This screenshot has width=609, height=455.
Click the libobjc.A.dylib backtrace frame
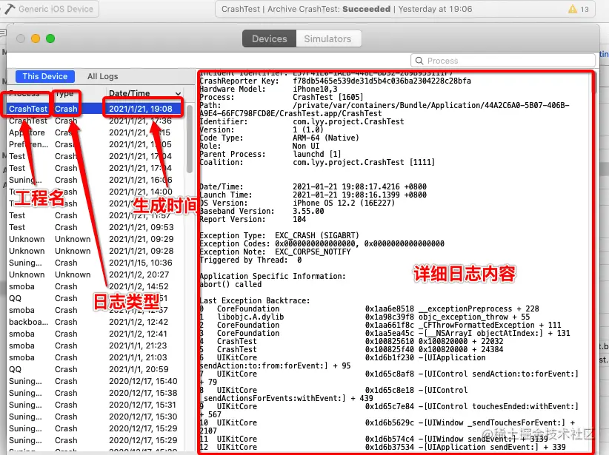point(365,317)
